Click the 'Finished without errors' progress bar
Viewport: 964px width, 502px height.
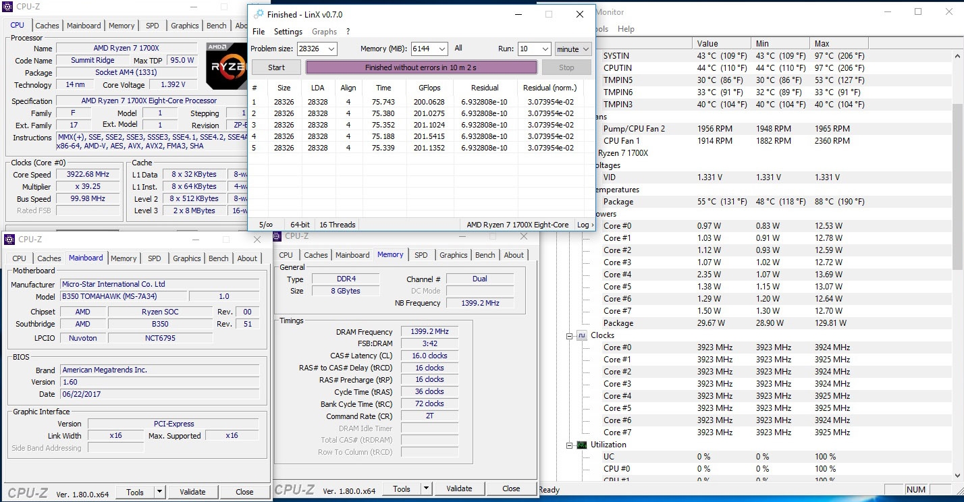pos(421,67)
